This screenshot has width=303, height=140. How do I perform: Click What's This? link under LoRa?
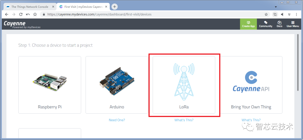coord(184,120)
